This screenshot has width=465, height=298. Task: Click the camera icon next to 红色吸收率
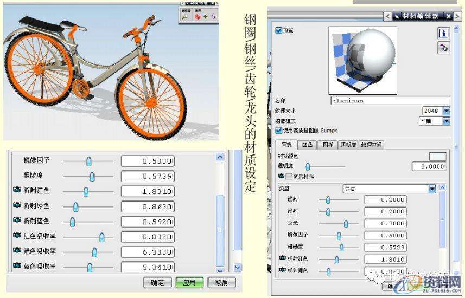(x=17, y=236)
